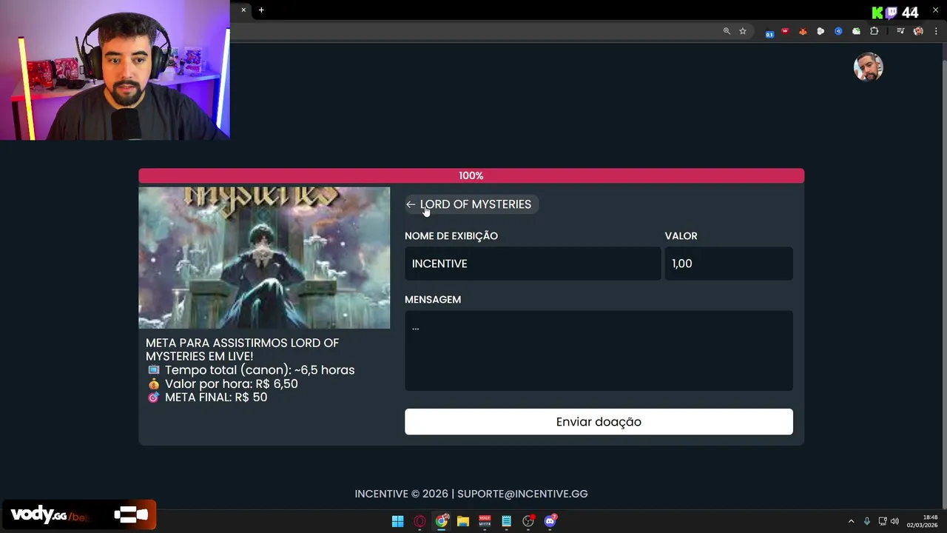This screenshot has height=533, width=947.
Task: Open a new browser tab
Action: [261, 10]
